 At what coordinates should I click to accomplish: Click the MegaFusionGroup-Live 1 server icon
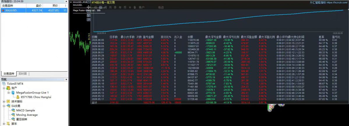click(13, 93)
